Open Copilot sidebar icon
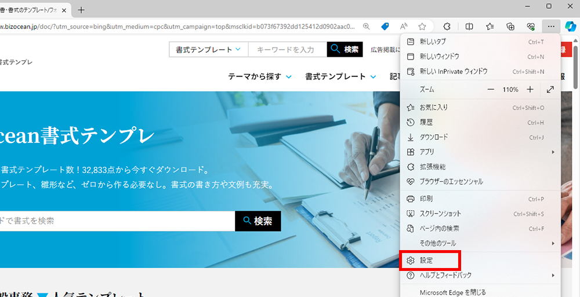This screenshot has width=580, height=297. (571, 26)
